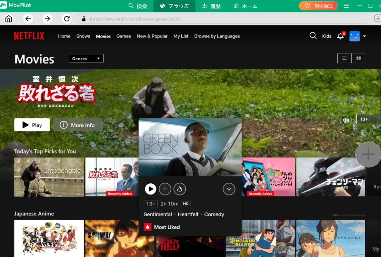Click the Heartfelt tag
This screenshot has width=381, height=257.
point(188,214)
